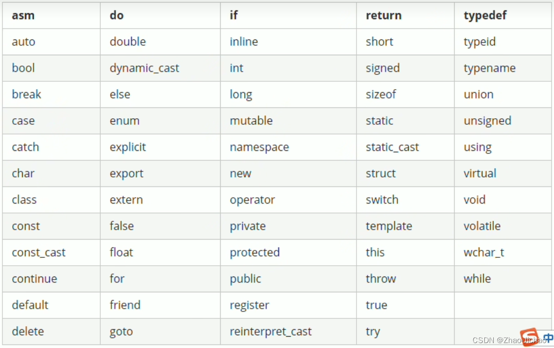Click the sizeof keyword link

381,95
